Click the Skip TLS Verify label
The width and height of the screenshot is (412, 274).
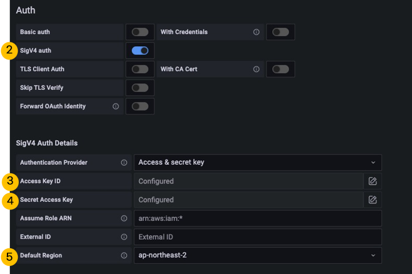(x=41, y=88)
